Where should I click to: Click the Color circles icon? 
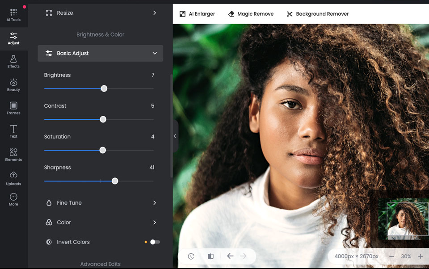49,222
